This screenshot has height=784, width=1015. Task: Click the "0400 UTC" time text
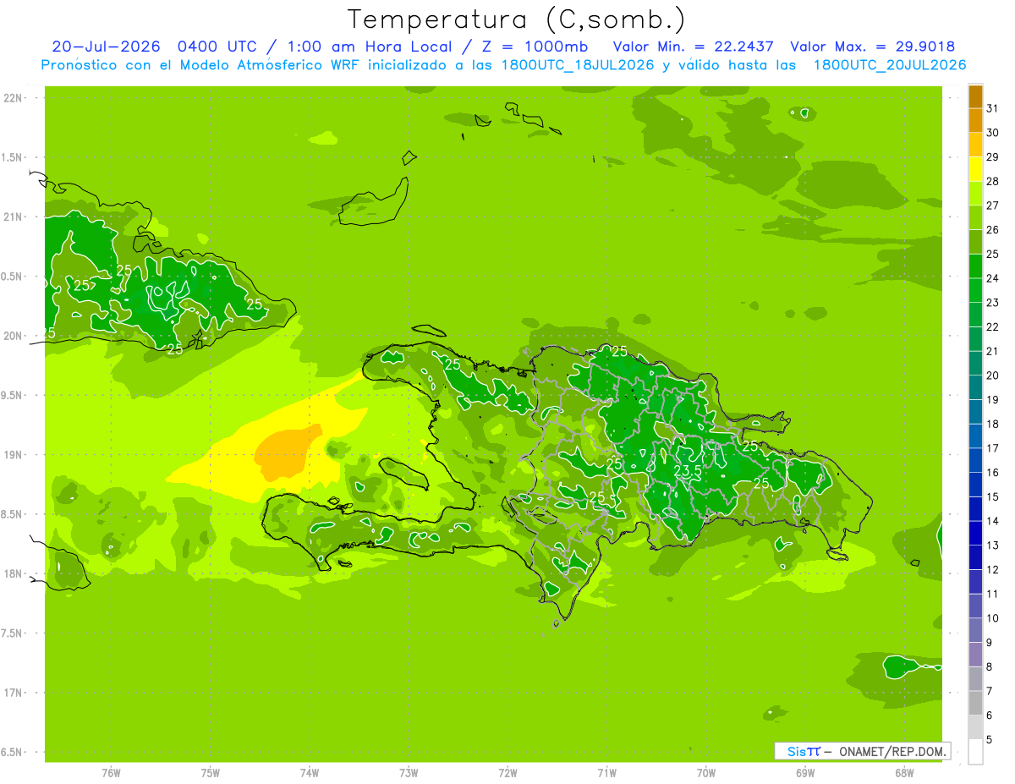(x=219, y=47)
